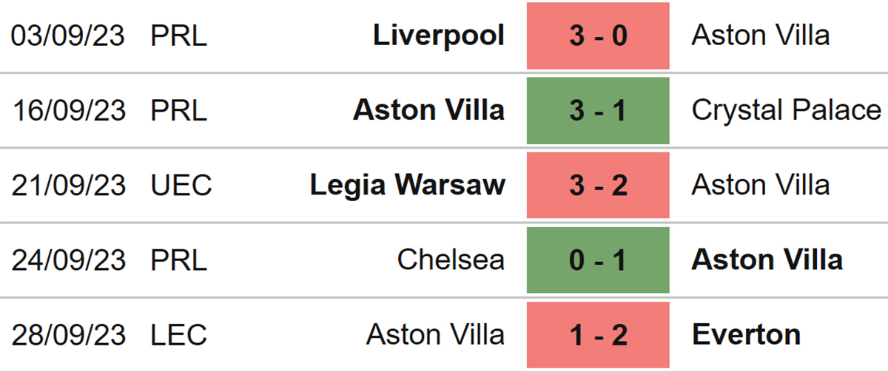
Task: Select the Chelsea team name
Action: click(x=451, y=260)
